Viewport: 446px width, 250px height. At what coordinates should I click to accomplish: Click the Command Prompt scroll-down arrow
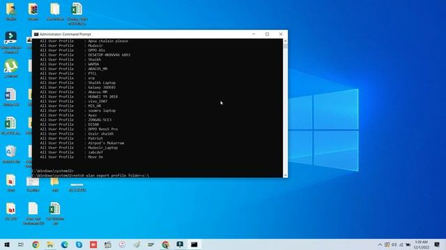click(x=285, y=175)
